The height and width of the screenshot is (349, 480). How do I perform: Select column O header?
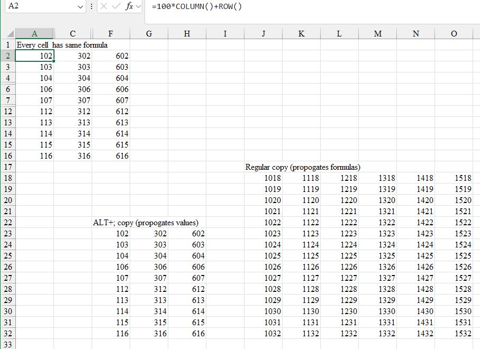tap(454, 34)
